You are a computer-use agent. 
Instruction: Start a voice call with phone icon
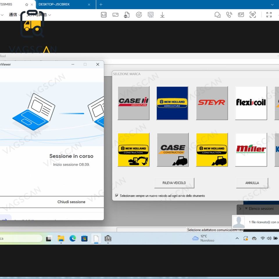click(229, 15)
